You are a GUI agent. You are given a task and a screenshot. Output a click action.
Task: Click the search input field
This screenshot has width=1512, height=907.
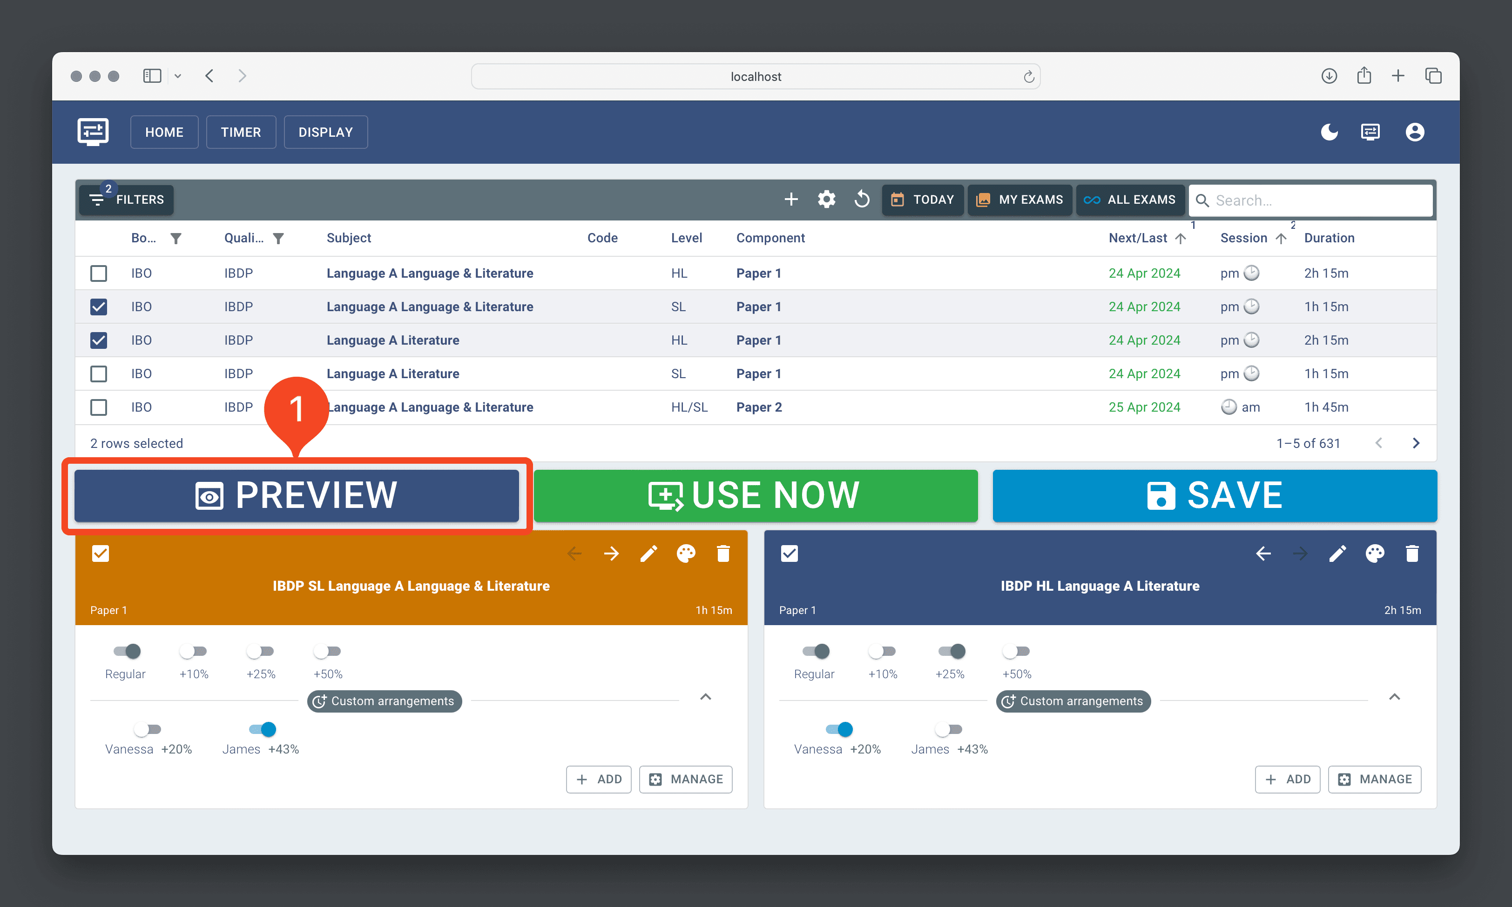tap(1310, 200)
